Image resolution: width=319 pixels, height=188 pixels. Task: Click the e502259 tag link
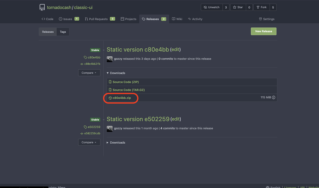click(92, 127)
